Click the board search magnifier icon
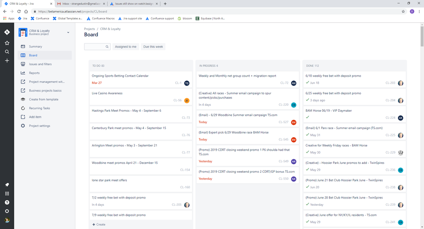 click(107, 47)
